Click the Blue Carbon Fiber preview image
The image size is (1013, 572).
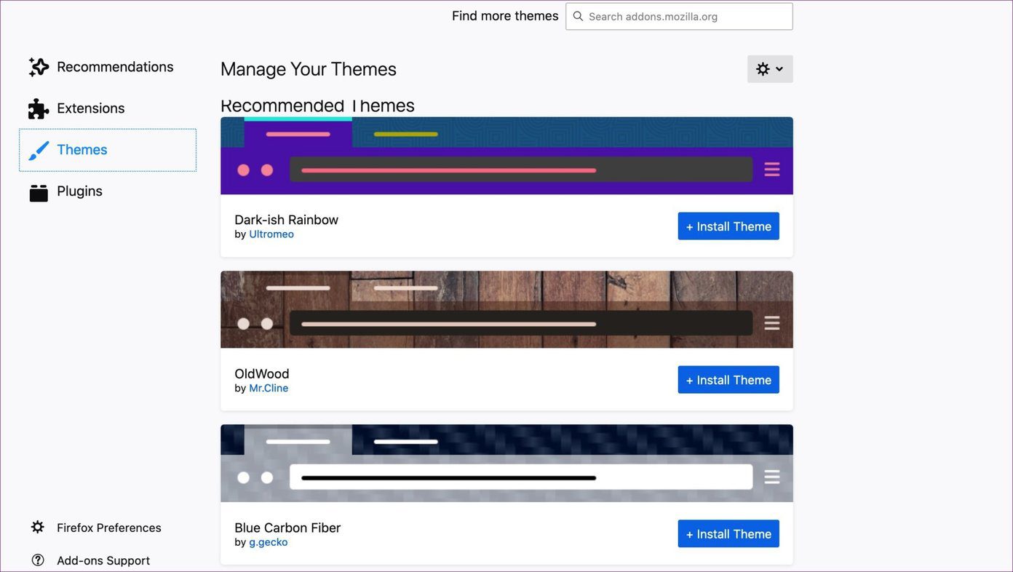click(506, 463)
